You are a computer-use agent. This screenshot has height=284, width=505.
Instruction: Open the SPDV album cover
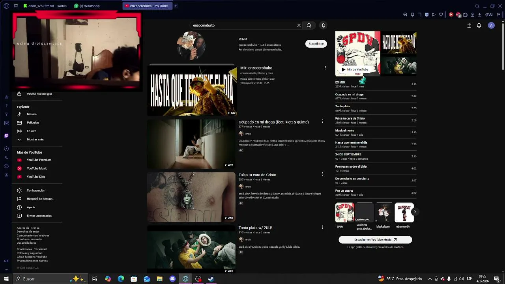coord(345,213)
